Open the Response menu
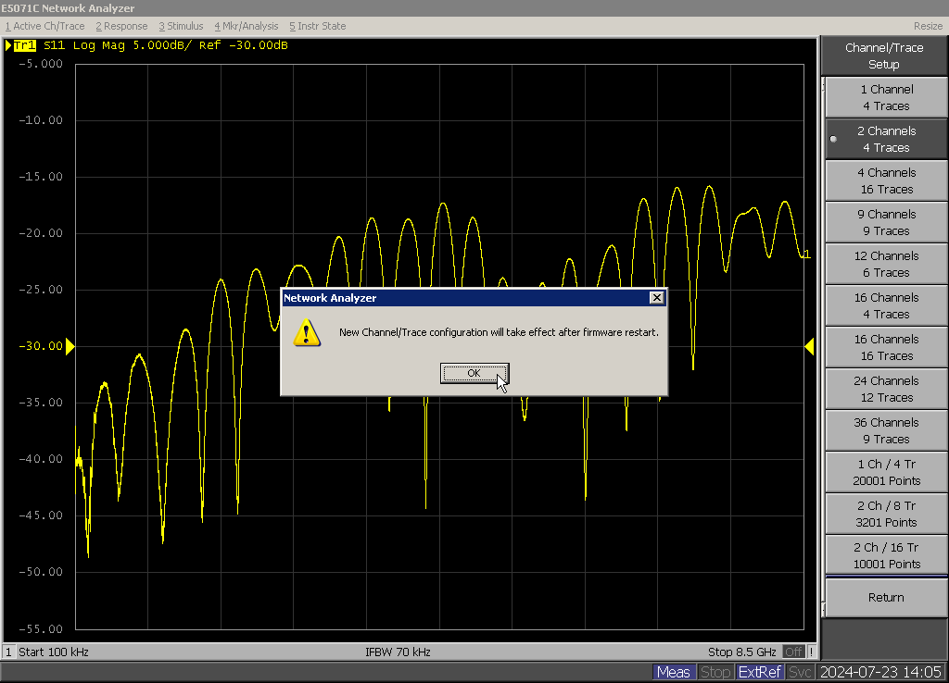Image resolution: width=949 pixels, height=683 pixels. tap(121, 26)
